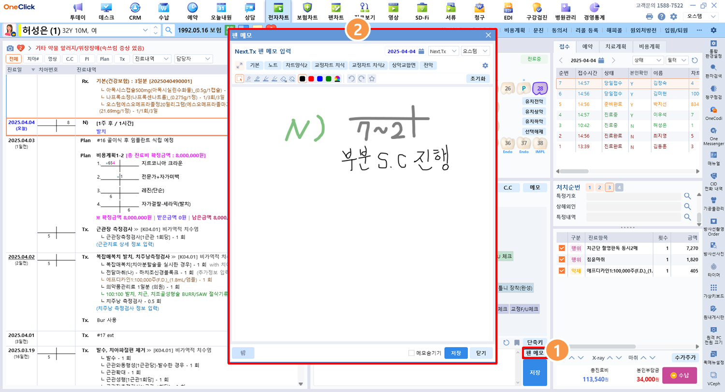
Task: Click the tooth icon button in pen memo
Action: [x=243, y=353]
